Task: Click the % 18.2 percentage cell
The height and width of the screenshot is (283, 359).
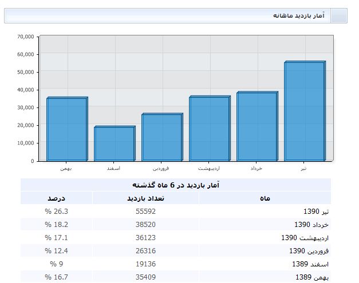Action: [56, 225]
